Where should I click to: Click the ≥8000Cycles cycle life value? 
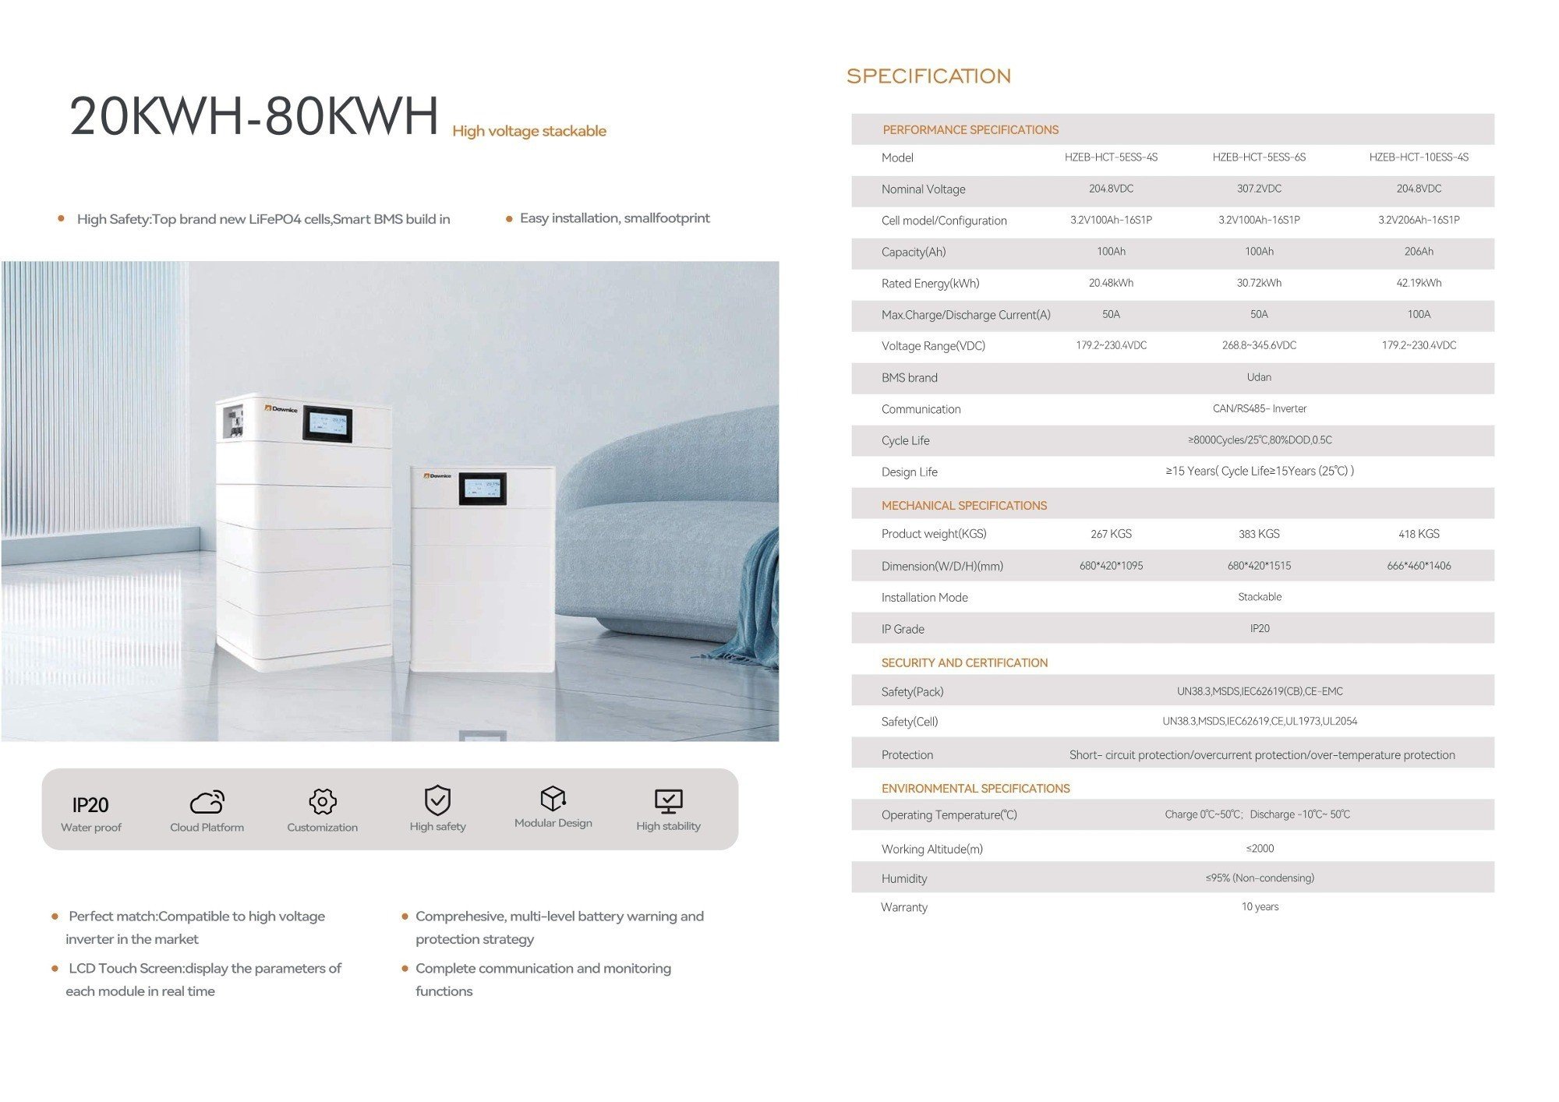pos(1260,440)
